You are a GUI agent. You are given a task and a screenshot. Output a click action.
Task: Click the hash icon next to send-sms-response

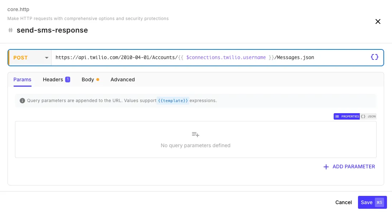click(10, 30)
